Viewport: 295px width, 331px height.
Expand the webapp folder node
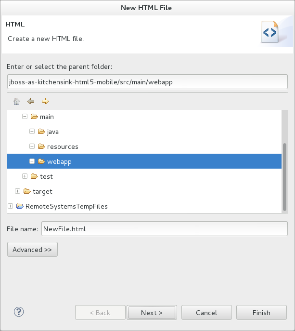[x=32, y=161]
